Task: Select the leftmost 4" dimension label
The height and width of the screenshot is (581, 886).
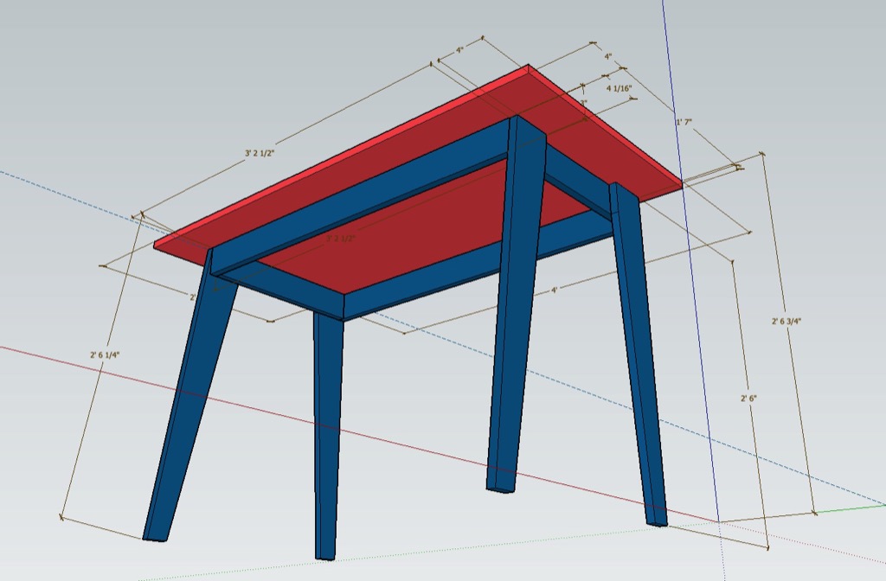Action: tap(460, 51)
